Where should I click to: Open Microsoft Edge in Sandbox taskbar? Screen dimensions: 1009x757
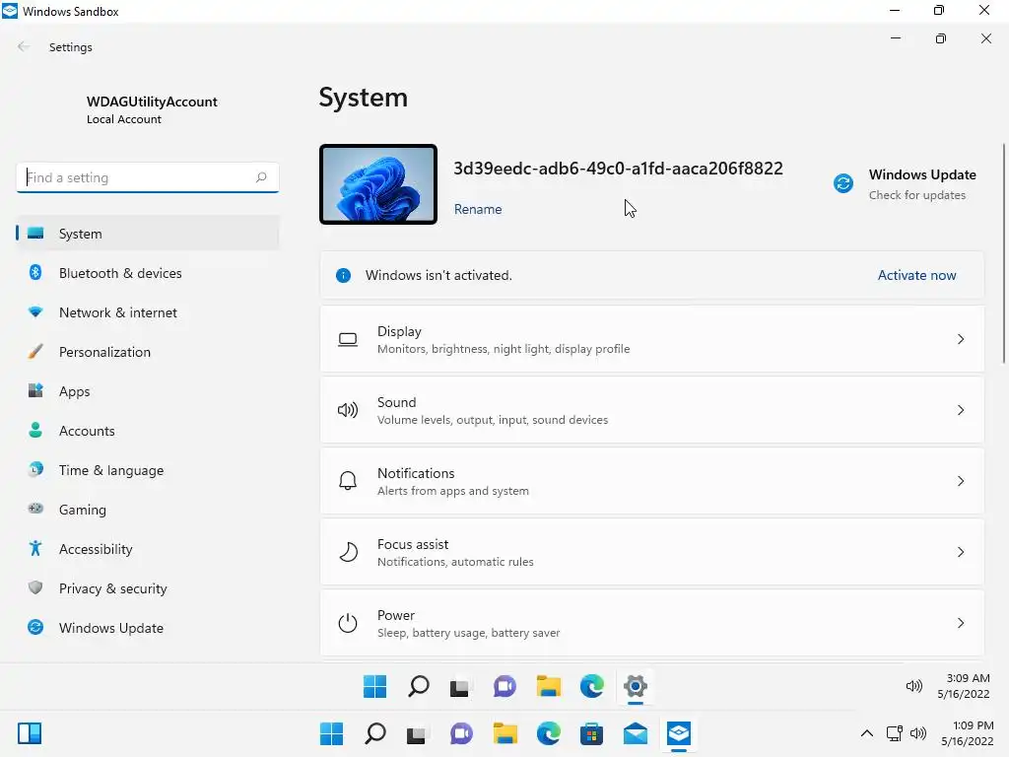pos(591,686)
